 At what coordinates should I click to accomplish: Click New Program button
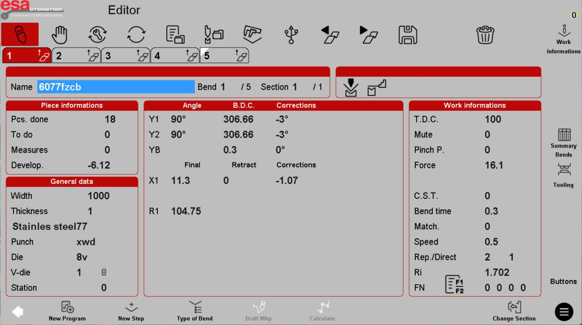(67, 312)
